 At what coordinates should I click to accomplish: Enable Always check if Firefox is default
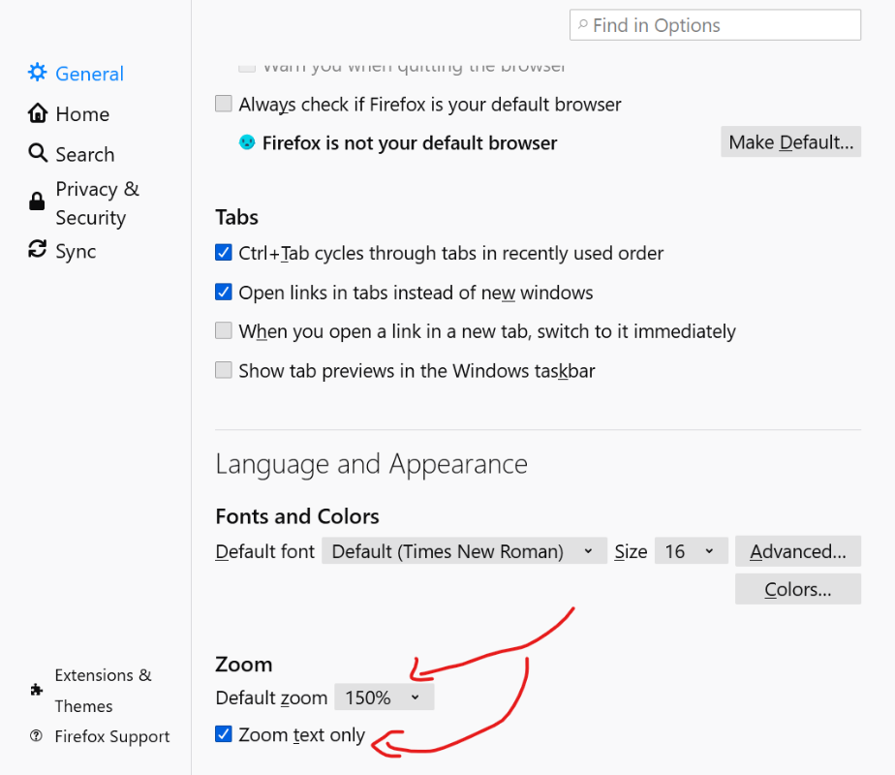click(224, 104)
